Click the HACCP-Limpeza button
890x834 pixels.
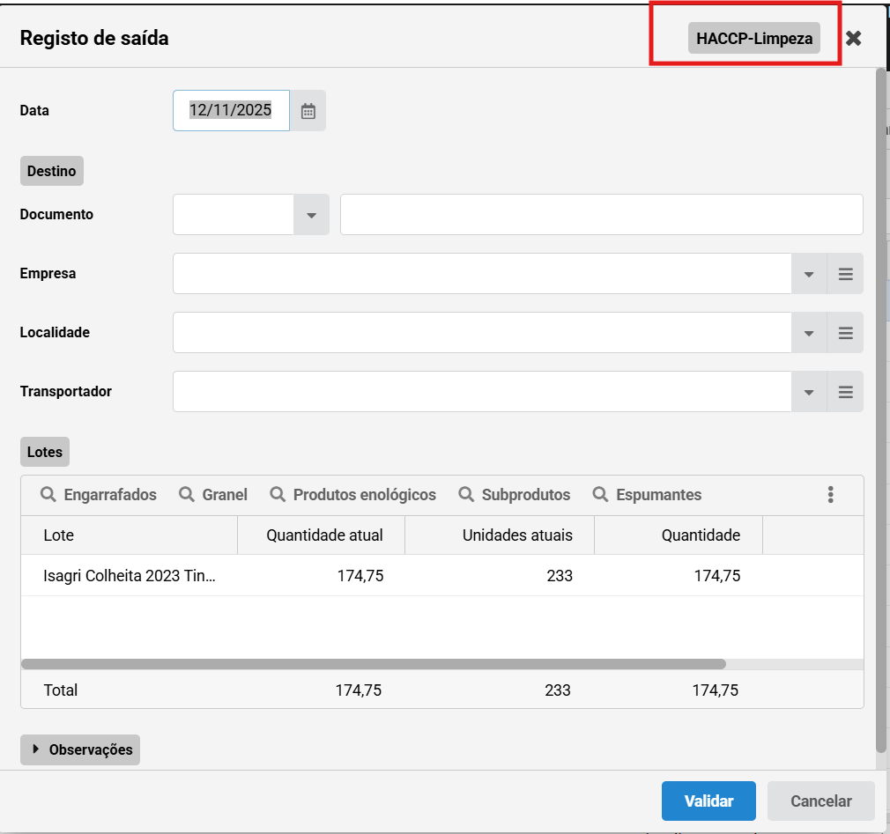[x=754, y=39]
